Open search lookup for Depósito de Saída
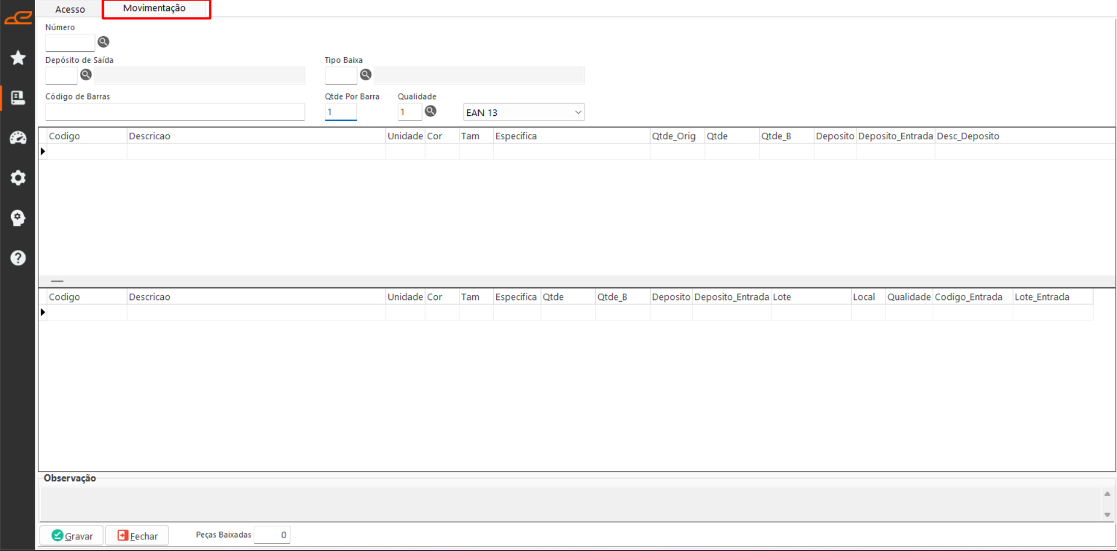Screen dimensions: 1117x551 [x=86, y=75]
